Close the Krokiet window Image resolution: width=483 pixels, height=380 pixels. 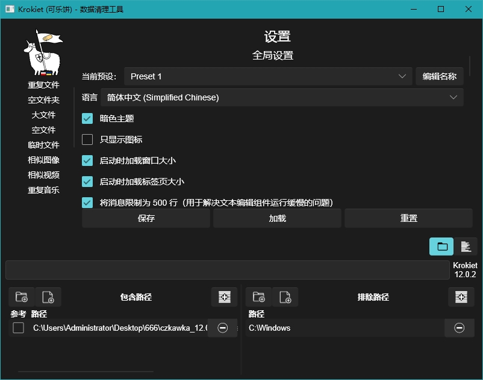tap(468, 9)
